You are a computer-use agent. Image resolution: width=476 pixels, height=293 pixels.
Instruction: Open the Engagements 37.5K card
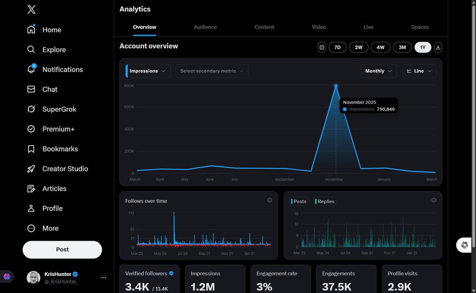[346, 279]
